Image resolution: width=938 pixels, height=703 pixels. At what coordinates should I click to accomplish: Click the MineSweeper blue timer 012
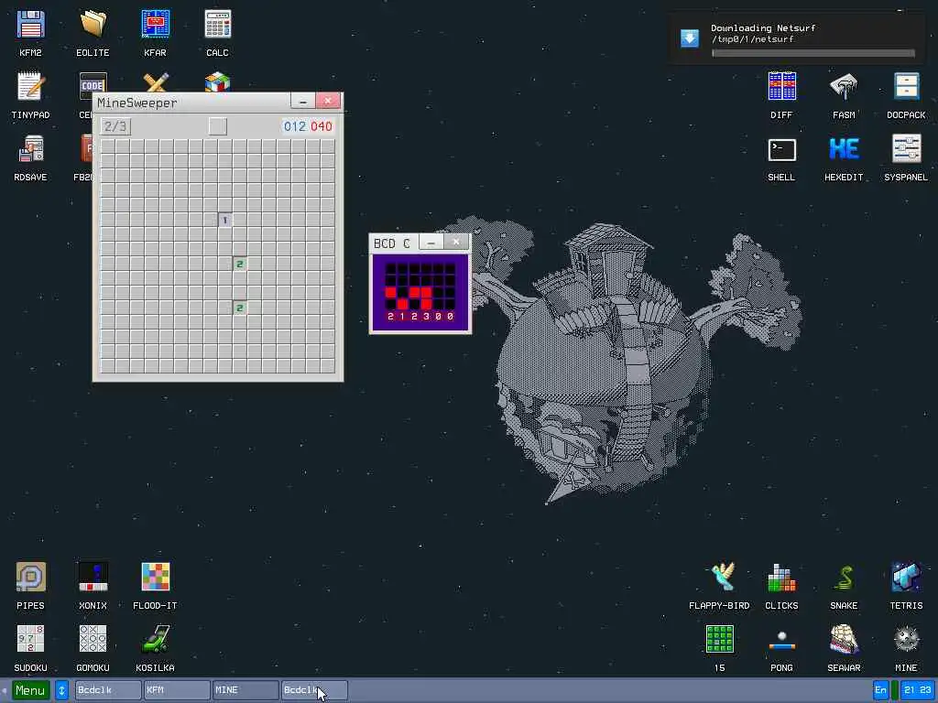294,126
